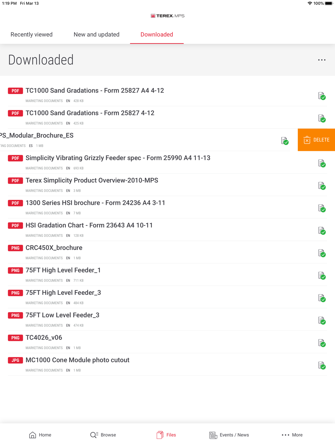Select the Downloaded tab

157,35
